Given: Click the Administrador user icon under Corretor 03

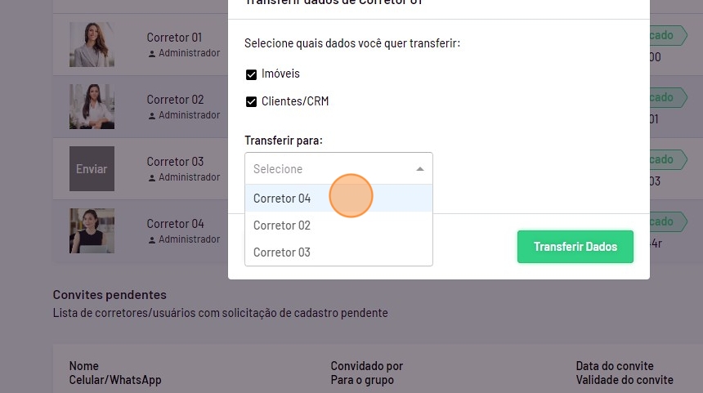Looking at the screenshot, I should (152, 178).
